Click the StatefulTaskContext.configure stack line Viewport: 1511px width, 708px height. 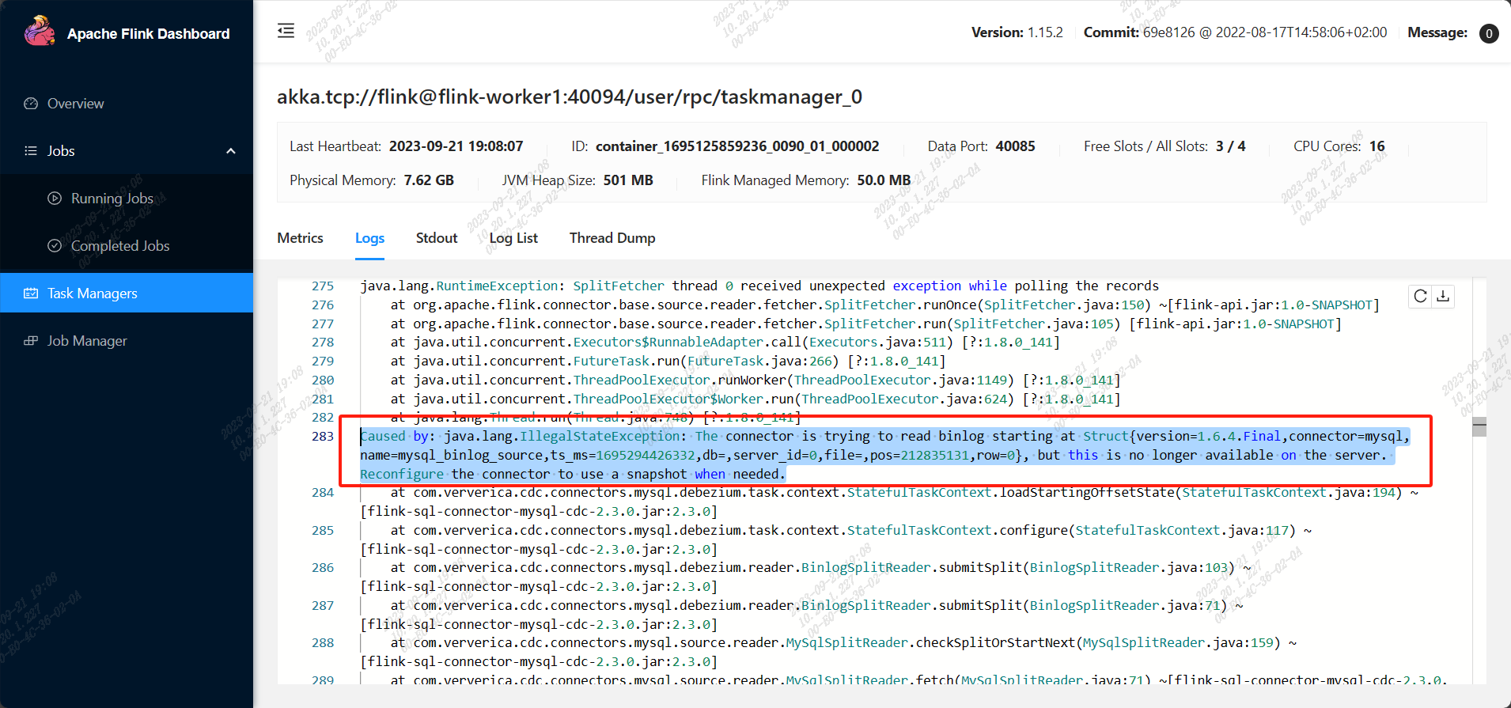[836, 540]
